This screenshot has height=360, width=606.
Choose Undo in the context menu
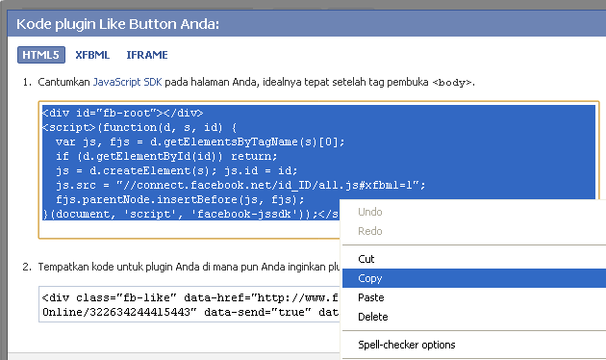tap(370, 212)
